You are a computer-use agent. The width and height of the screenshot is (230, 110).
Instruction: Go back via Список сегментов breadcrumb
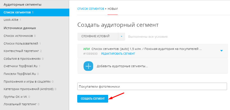pyautogui.click(x=91, y=9)
